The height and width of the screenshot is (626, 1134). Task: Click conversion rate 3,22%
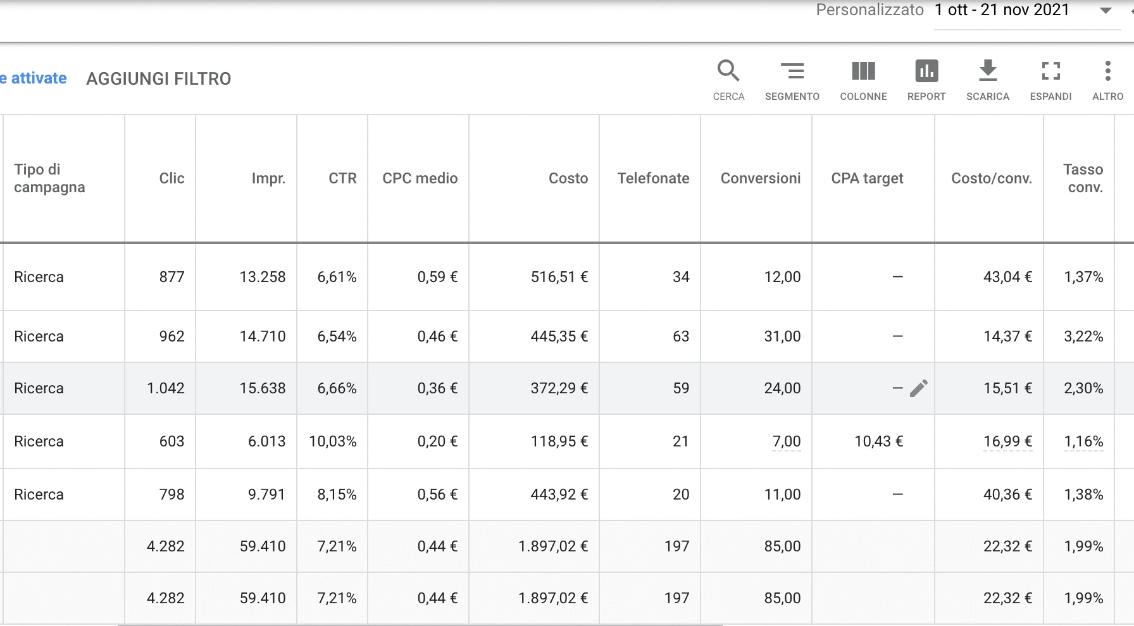(1083, 336)
